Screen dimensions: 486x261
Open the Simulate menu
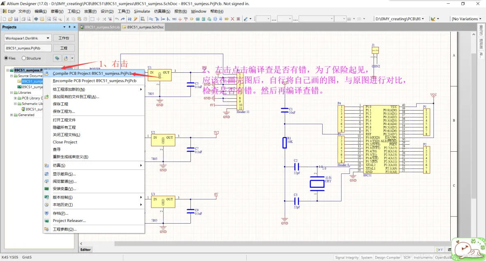[142, 11]
